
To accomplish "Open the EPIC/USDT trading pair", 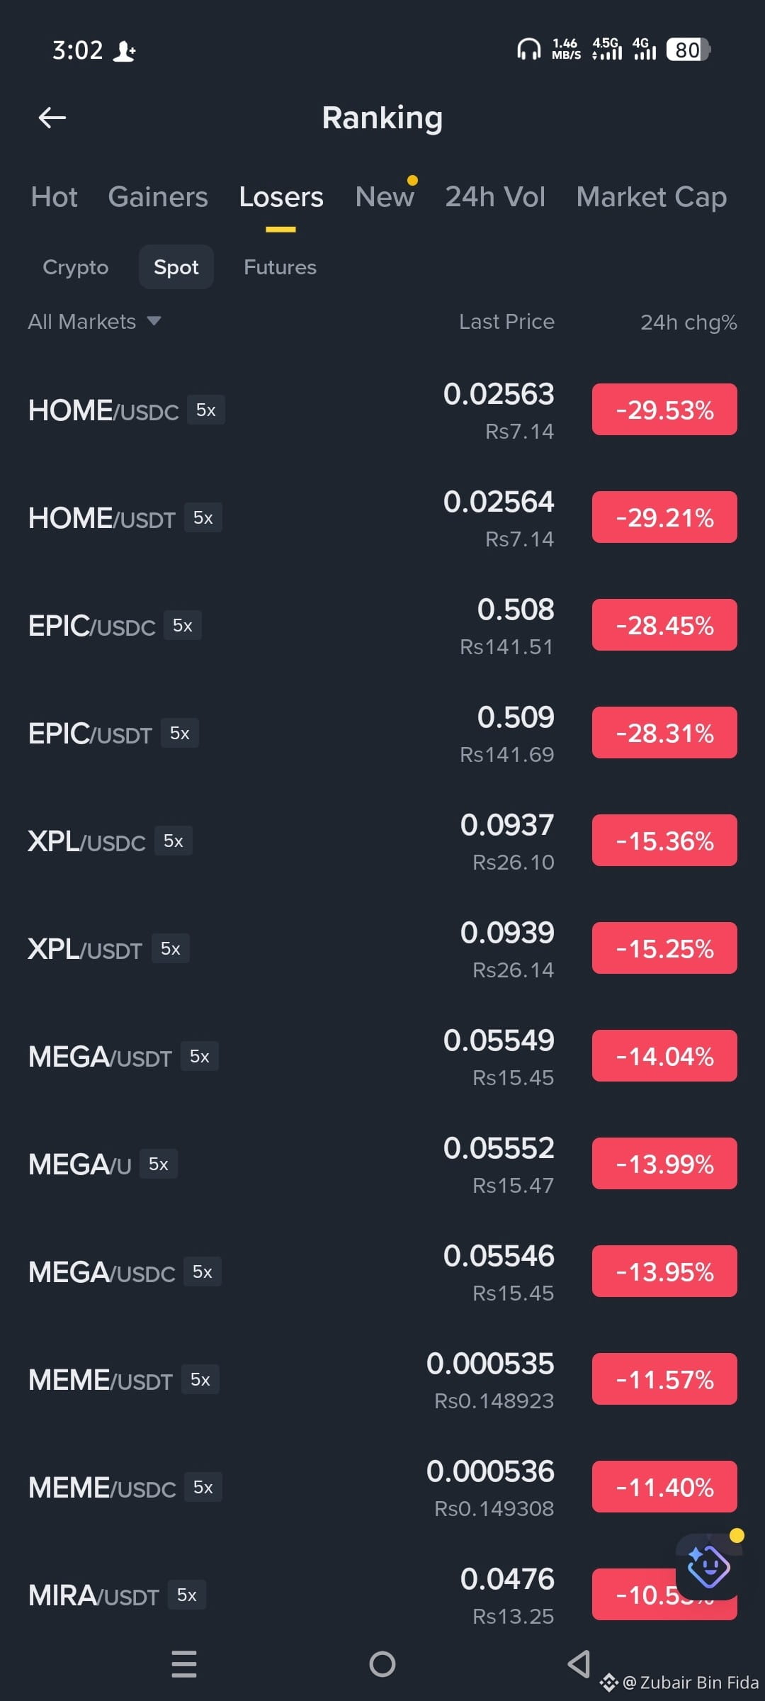I will [x=382, y=733].
